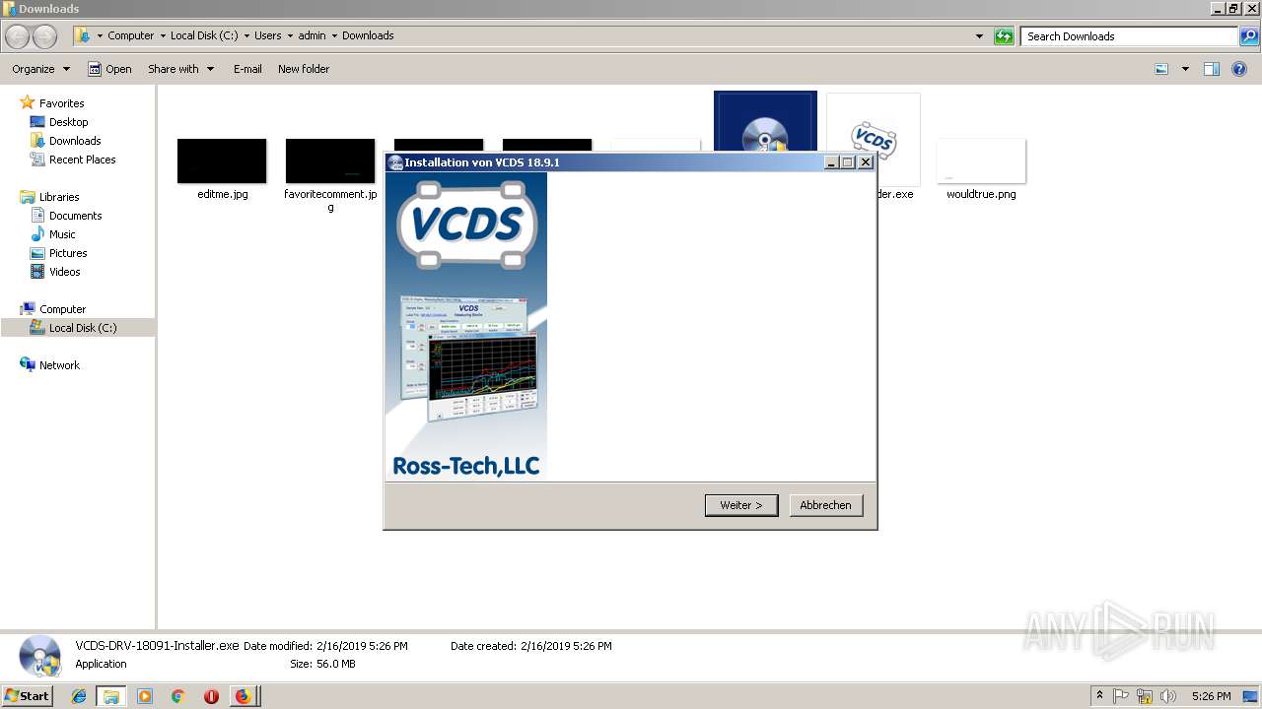
Task: Open Videos library
Action: 64,272
